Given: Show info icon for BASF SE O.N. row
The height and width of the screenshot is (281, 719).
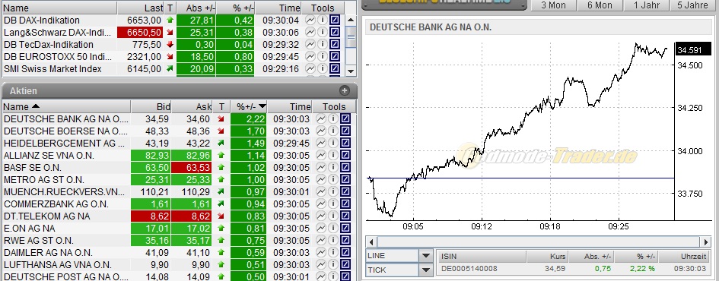Looking at the screenshot, I should coord(332,168).
